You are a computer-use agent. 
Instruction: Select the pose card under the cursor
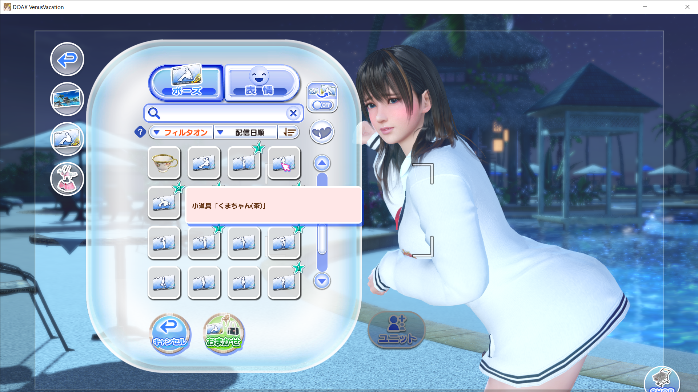click(284, 163)
